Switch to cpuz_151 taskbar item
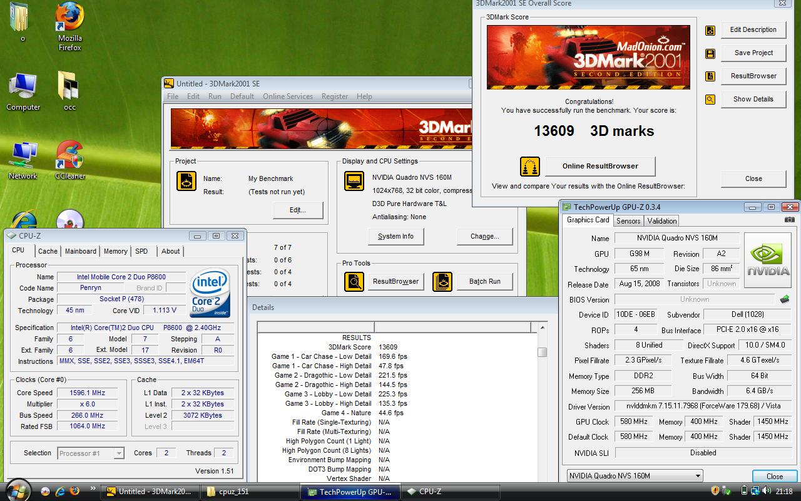 pyautogui.click(x=249, y=492)
